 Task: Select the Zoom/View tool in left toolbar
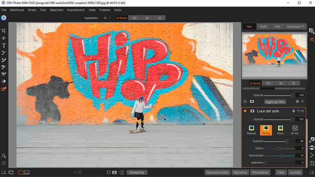pos(4,89)
